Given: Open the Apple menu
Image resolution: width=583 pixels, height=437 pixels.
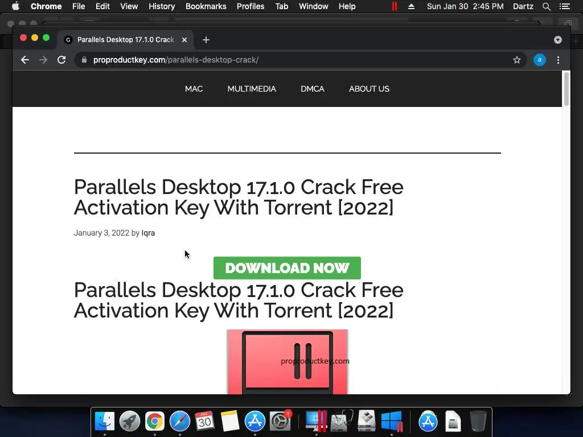Looking at the screenshot, I should tap(15, 6).
